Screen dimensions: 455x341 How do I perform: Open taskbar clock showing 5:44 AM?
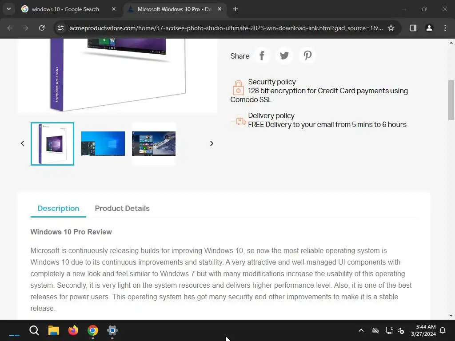(x=423, y=330)
